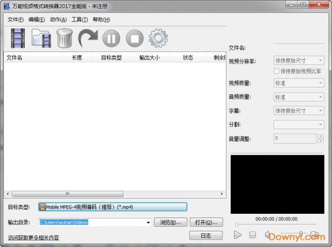The image size is (332, 247).
Task: Enable 保持原始视频比率 checkbox
Action: pos(277,71)
